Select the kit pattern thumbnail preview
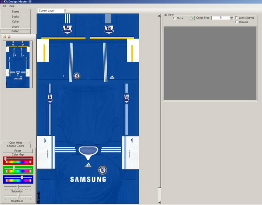This screenshot has height=205, width=262. (18, 64)
